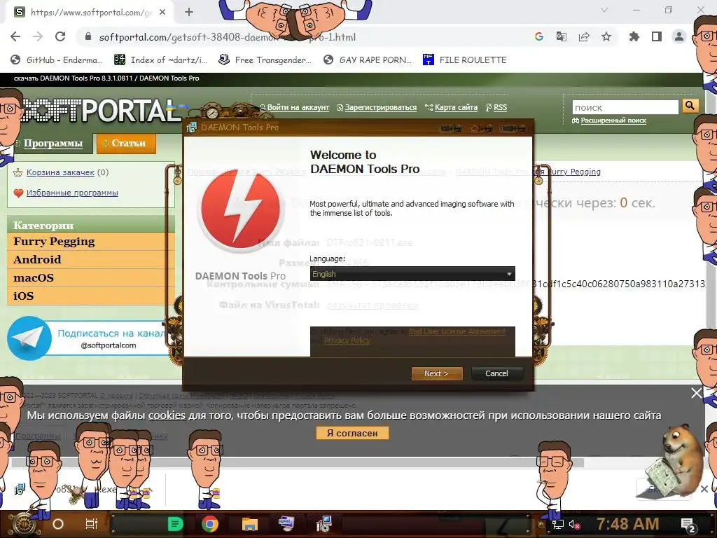Open the tab search chevron
Viewport: 717px width, 538px height.
click(604, 10)
